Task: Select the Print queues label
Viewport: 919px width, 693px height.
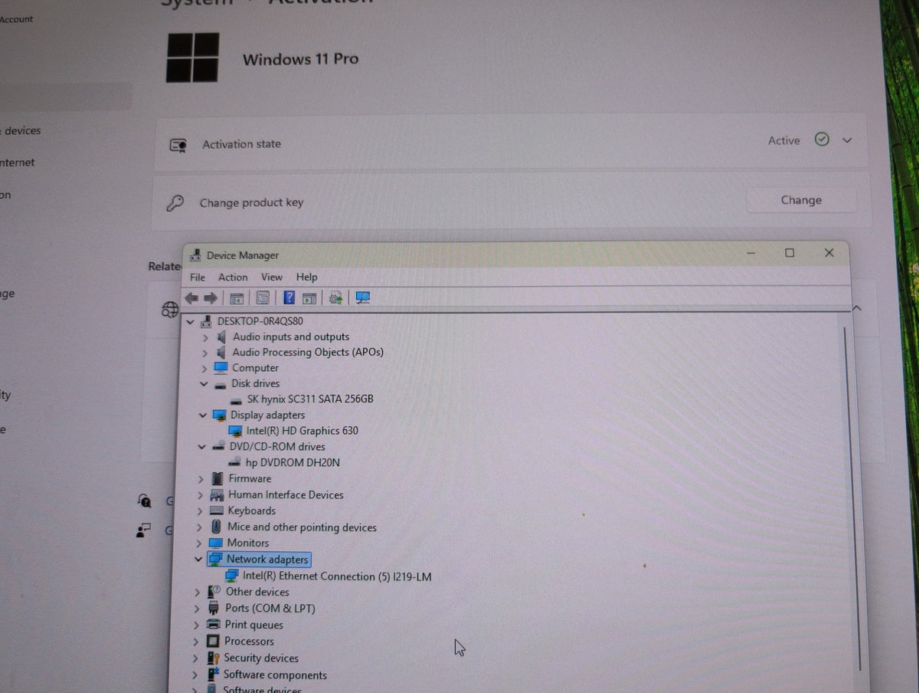Action: (x=254, y=625)
